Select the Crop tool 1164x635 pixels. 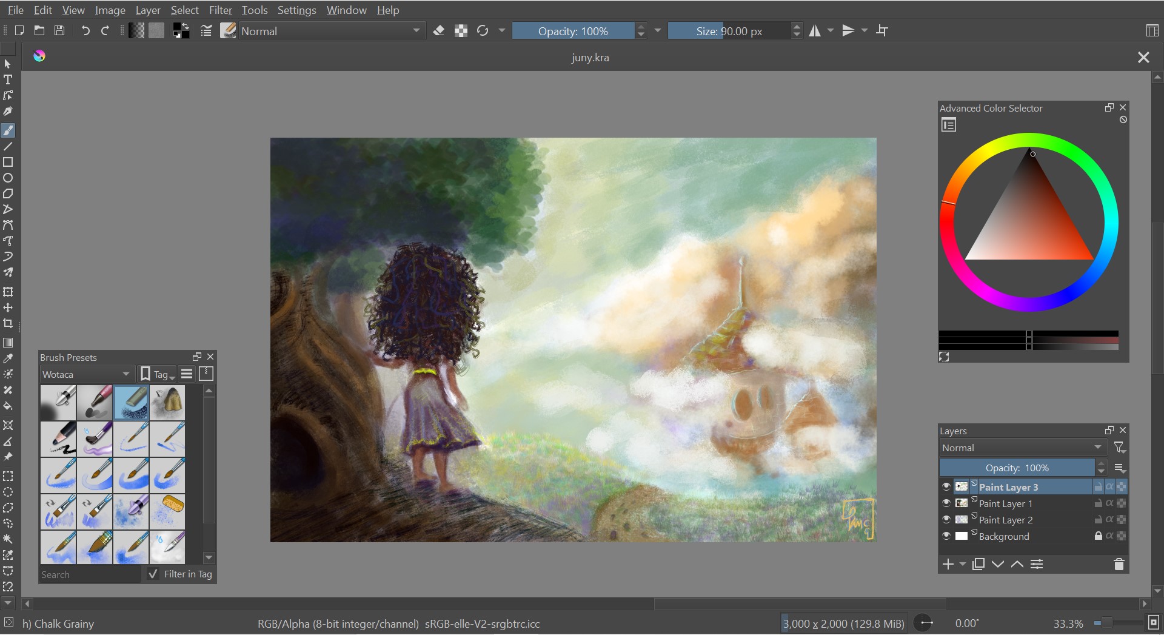coord(8,323)
